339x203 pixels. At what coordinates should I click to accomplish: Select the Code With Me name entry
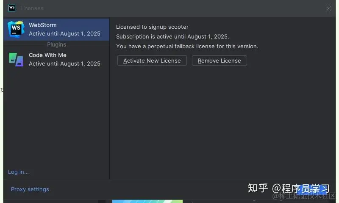click(47, 55)
